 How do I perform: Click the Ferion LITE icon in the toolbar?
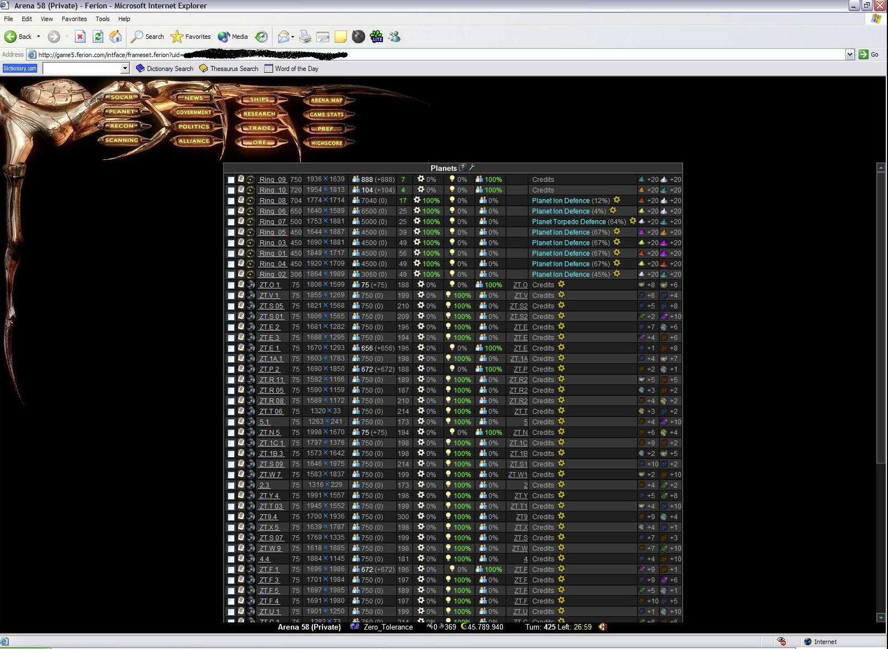(377, 37)
